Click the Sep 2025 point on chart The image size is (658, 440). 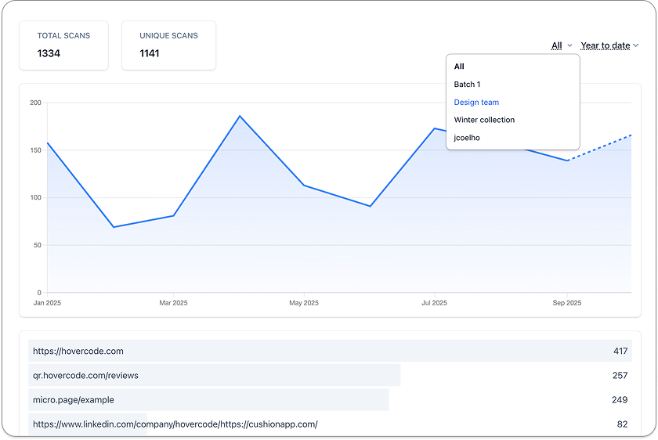567,160
